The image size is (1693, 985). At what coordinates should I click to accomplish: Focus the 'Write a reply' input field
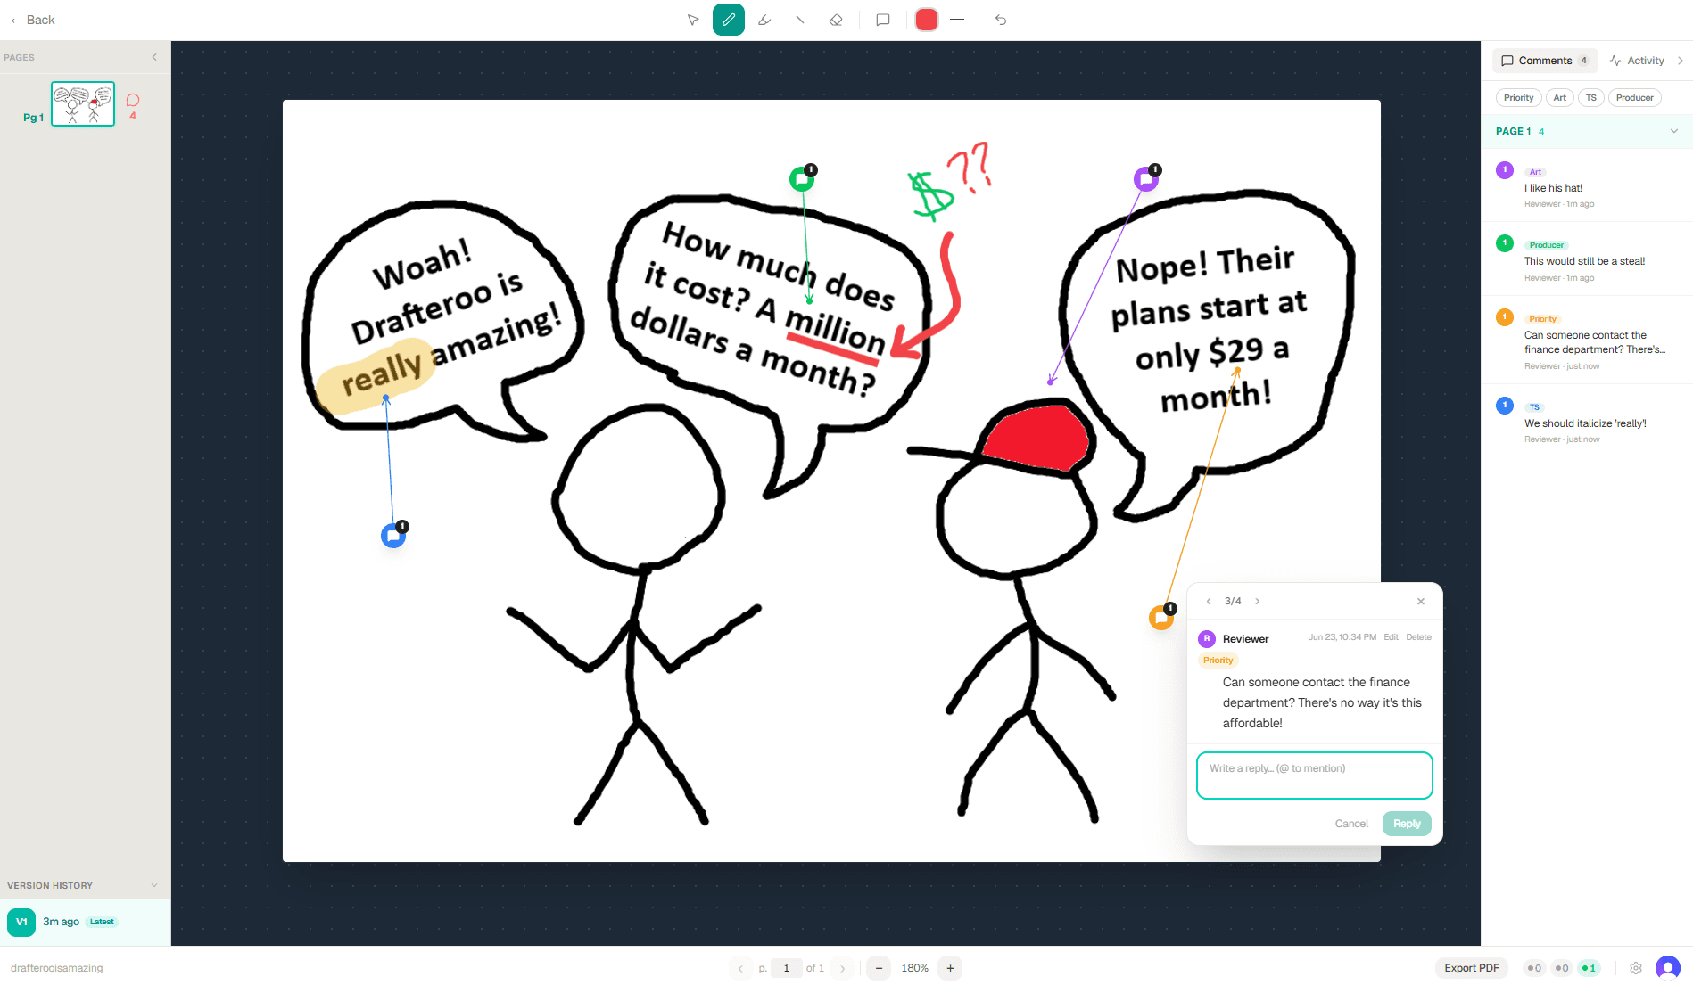1314,776
